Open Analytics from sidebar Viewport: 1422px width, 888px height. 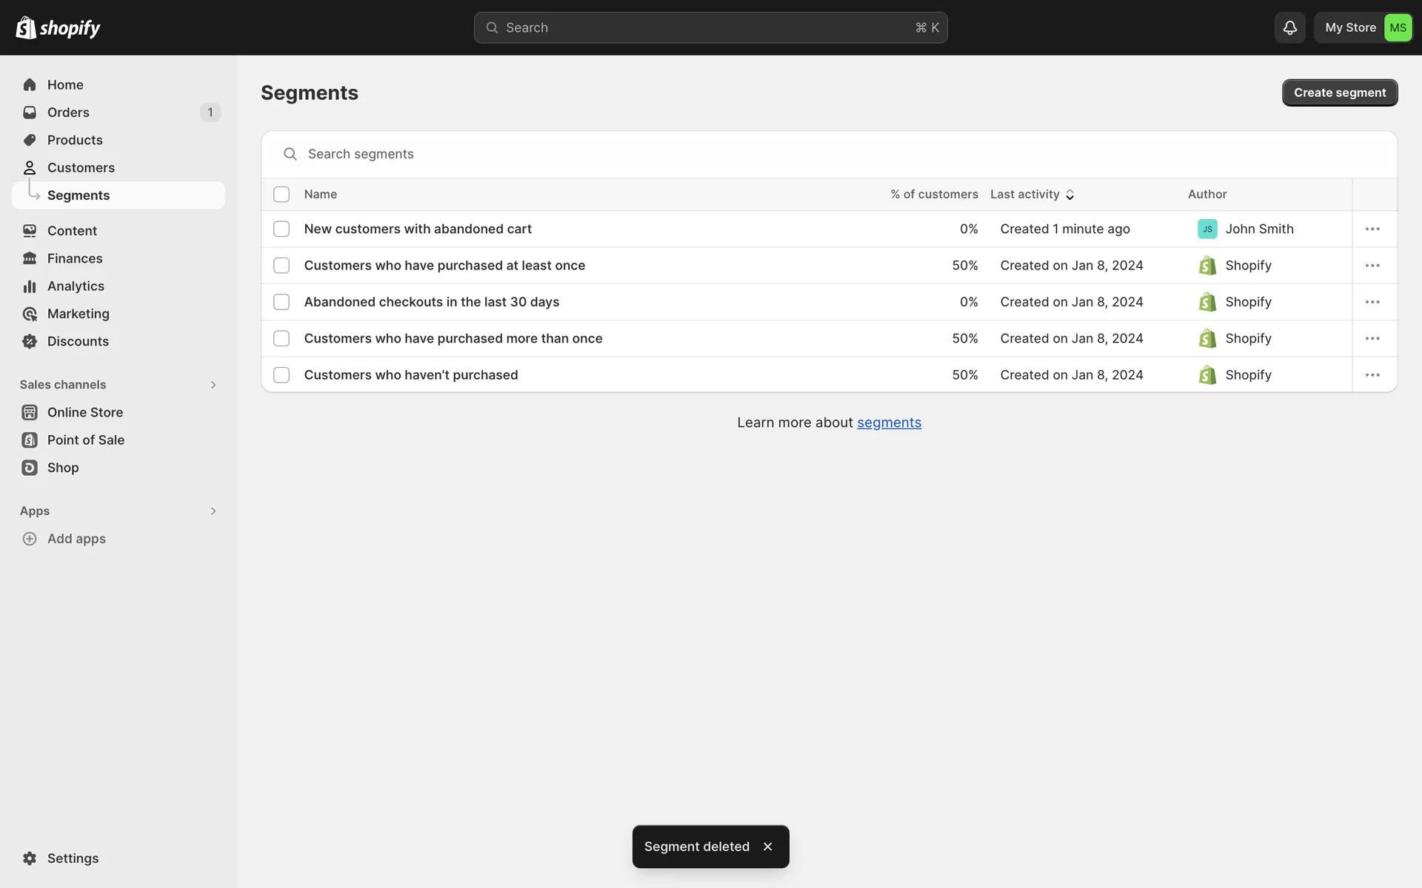76,286
